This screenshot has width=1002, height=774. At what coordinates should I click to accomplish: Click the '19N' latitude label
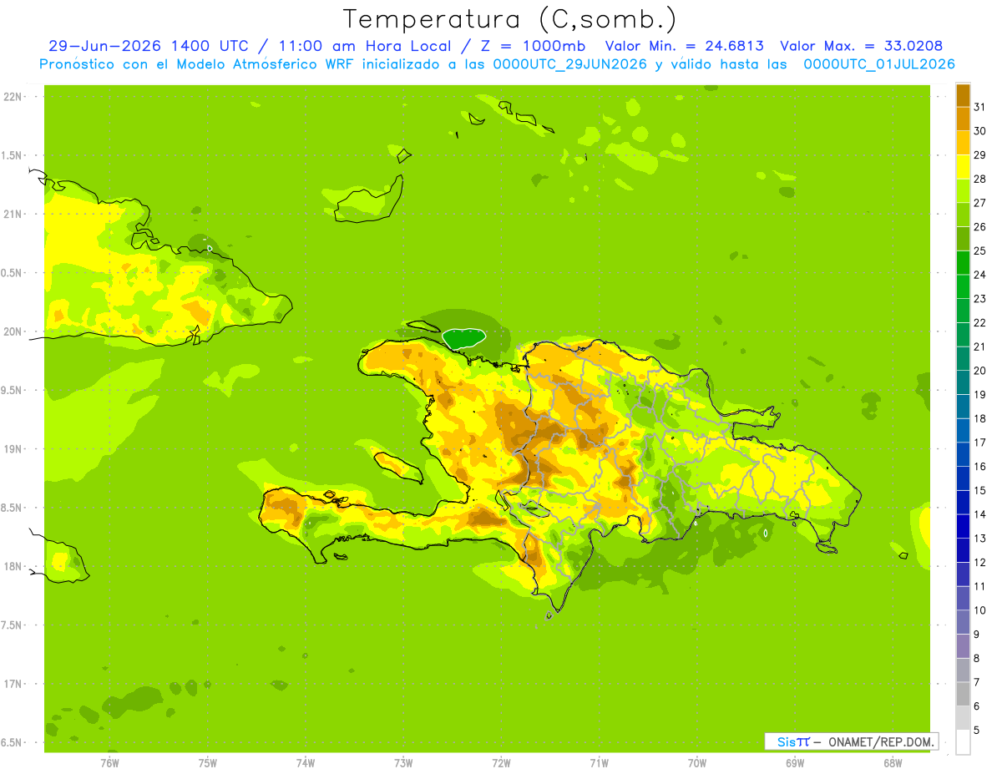click(x=13, y=448)
